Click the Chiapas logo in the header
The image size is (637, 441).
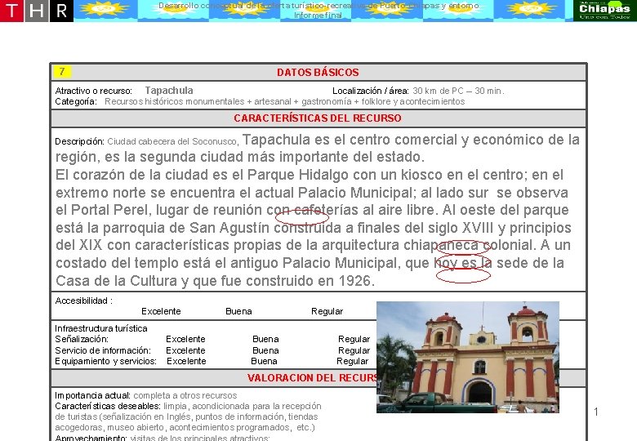click(604, 11)
